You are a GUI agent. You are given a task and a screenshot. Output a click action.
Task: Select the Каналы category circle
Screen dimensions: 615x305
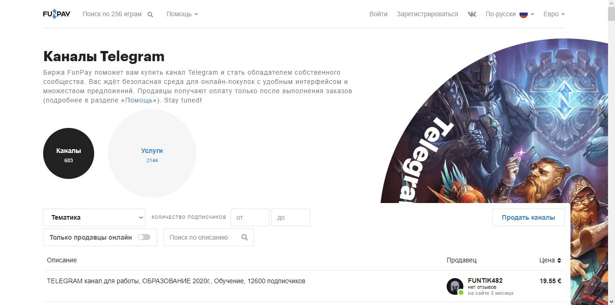tap(69, 153)
